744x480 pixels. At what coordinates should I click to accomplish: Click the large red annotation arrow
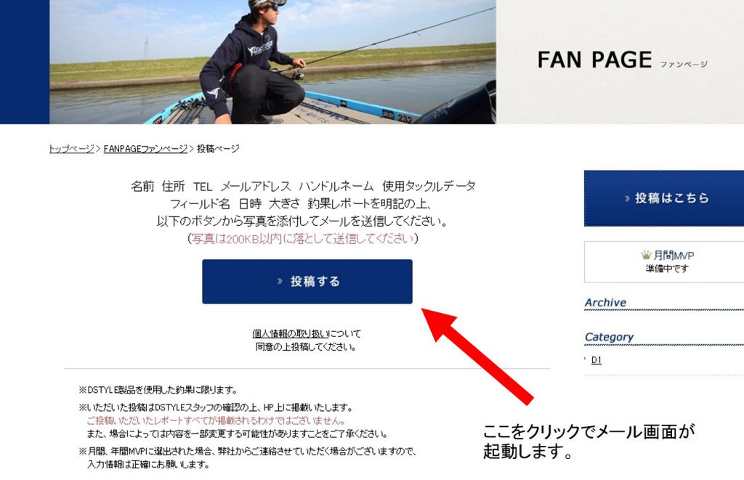[477, 356]
